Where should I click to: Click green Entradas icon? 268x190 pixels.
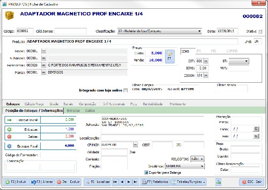9,129
